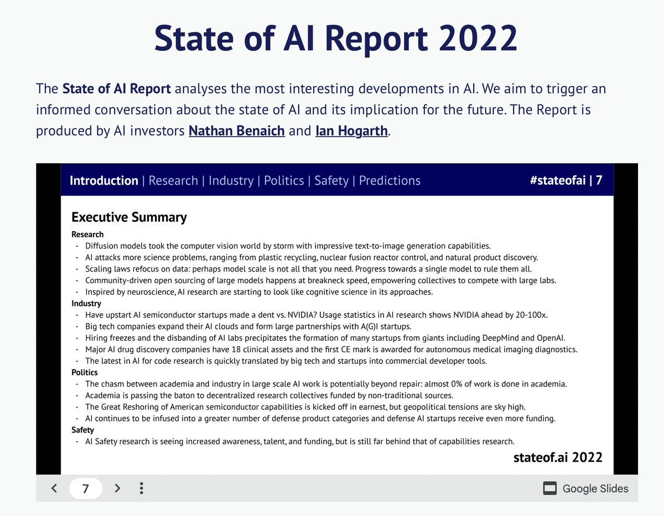The height and width of the screenshot is (516, 664).
Task: Go to the next slide arrow
Action: pyautogui.click(x=117, y=488)
